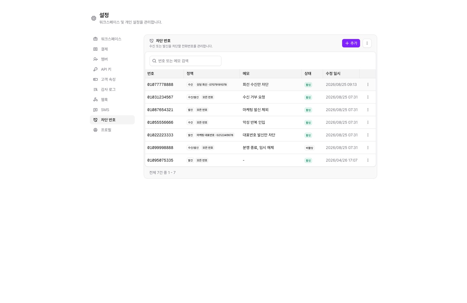
Task: Select the number 01095075335
Action: tap(160, 160)
